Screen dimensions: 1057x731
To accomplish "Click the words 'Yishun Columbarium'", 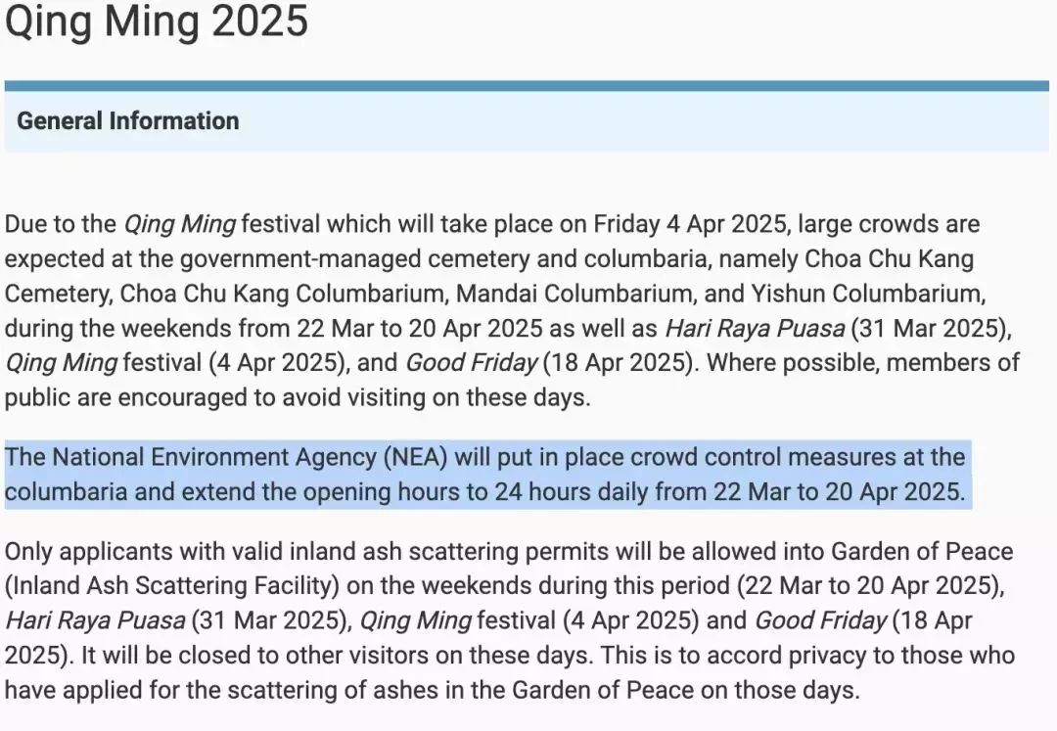I will (867, 294).
